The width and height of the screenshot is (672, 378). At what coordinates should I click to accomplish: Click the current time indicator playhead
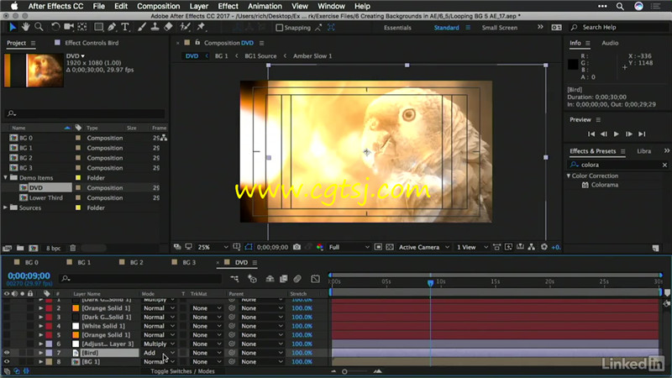(x=430, y=283)
